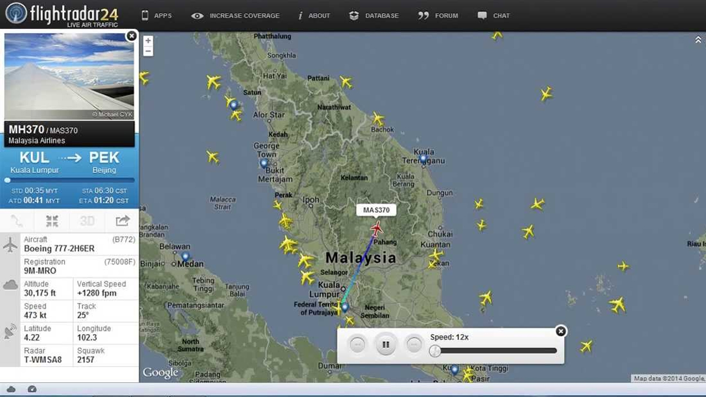
Task: Open the FORUM link
Action: [x=438, y=16]
